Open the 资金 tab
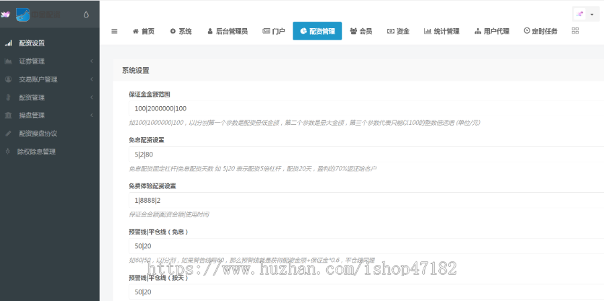The image size is (604, 301). tap(398, 31)
